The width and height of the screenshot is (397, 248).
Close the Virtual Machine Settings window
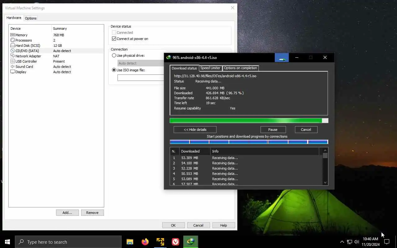pos(233,8)
